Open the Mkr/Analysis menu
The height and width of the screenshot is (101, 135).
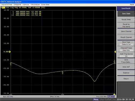pos(35,5)
